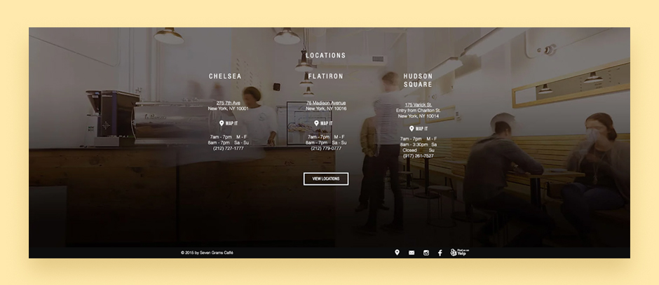Click the Chelsea location heading
This screenshot has width=659, height=285.
coord(225,76)
